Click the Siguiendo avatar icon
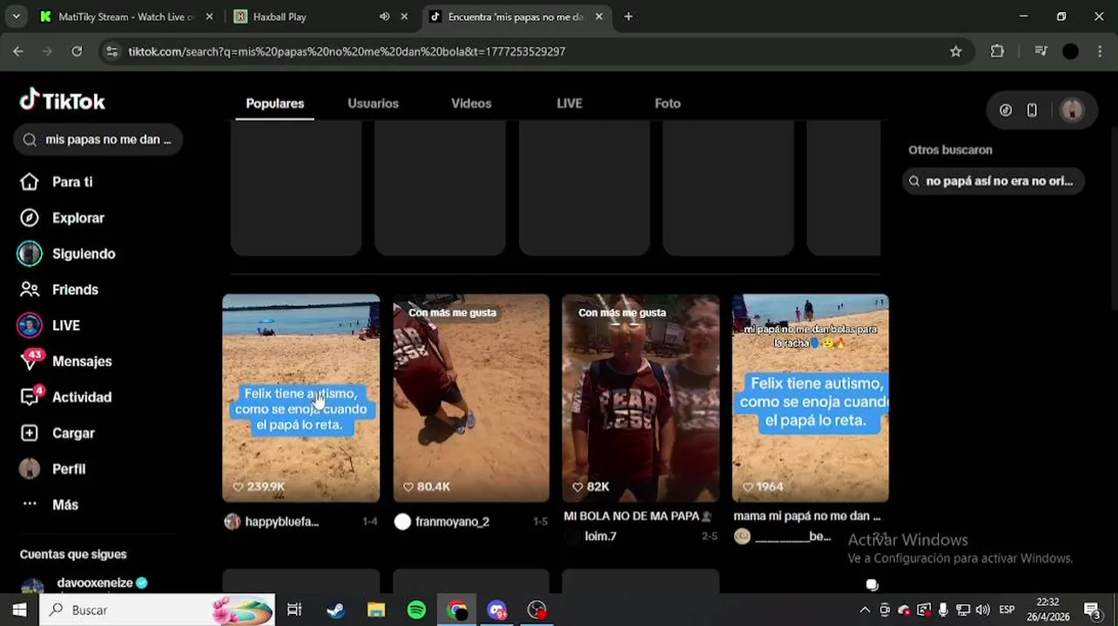Image resolution: width=1118 pixels, height=626 pixels. [30, 254]
